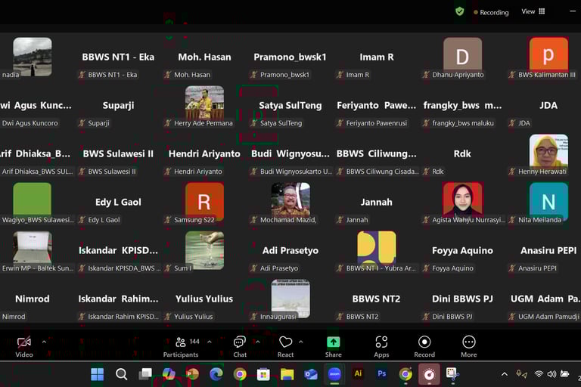The height and width of the screenshot is (387, 581).
Task: Click the large 'Yulius Yulius' participant name
Action: point(204,299)
